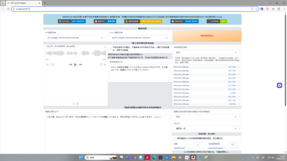The width and height of the screenshot is (287, 161).
Task: Switch to the GPT-SoVITS WebUI browser tab
Action: coord(23,3)
